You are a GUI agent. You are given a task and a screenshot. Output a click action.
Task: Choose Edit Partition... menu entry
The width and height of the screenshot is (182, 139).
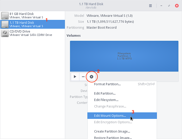[105, 93]
